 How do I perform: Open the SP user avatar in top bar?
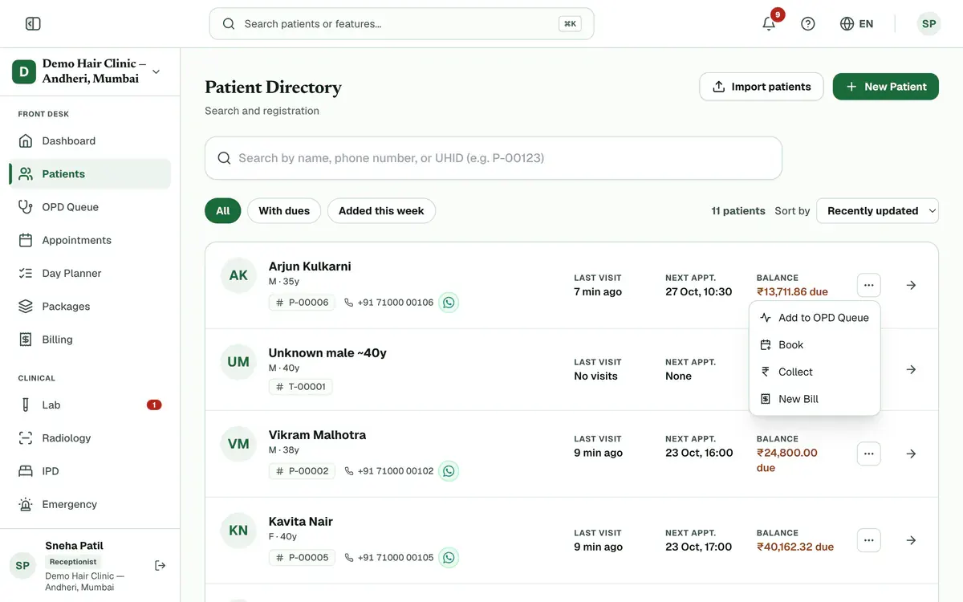click(x=928, y=24)
